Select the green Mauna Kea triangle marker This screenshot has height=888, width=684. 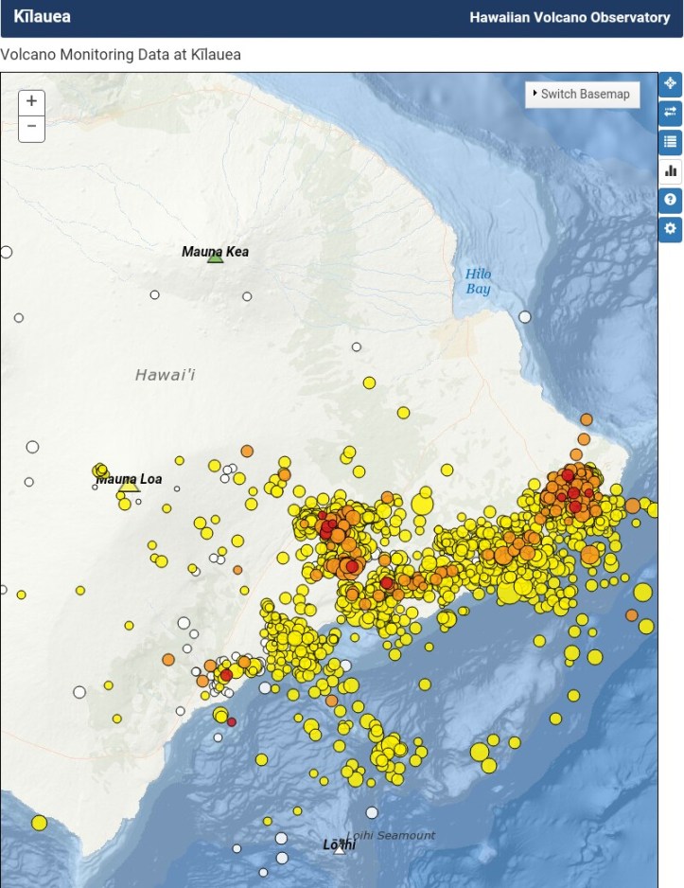pyautogui.click(x=215, y=257)
